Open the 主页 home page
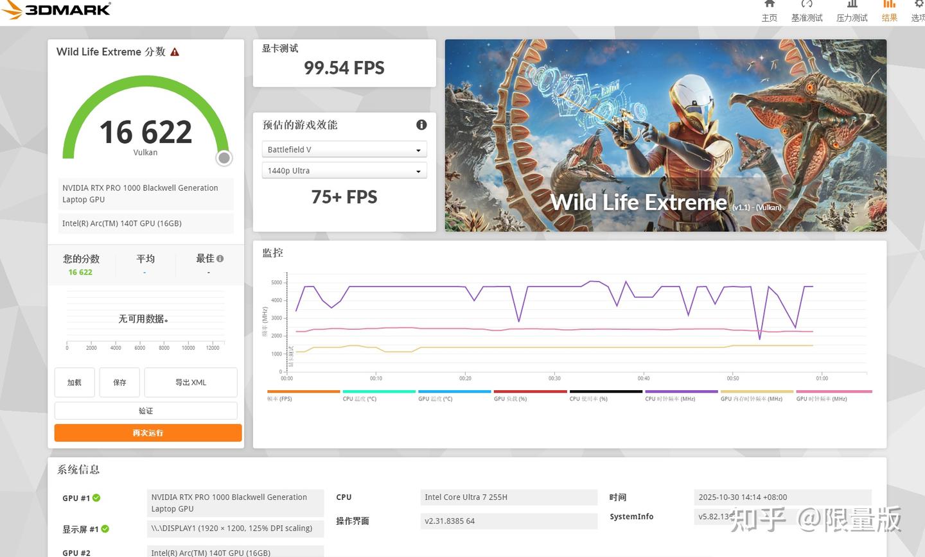Viewport: 925px width, 557px height. click(769, 12)
